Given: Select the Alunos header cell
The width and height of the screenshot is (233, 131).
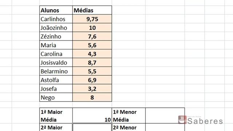Looking at the screenshot, I should [x=56, y=10].
